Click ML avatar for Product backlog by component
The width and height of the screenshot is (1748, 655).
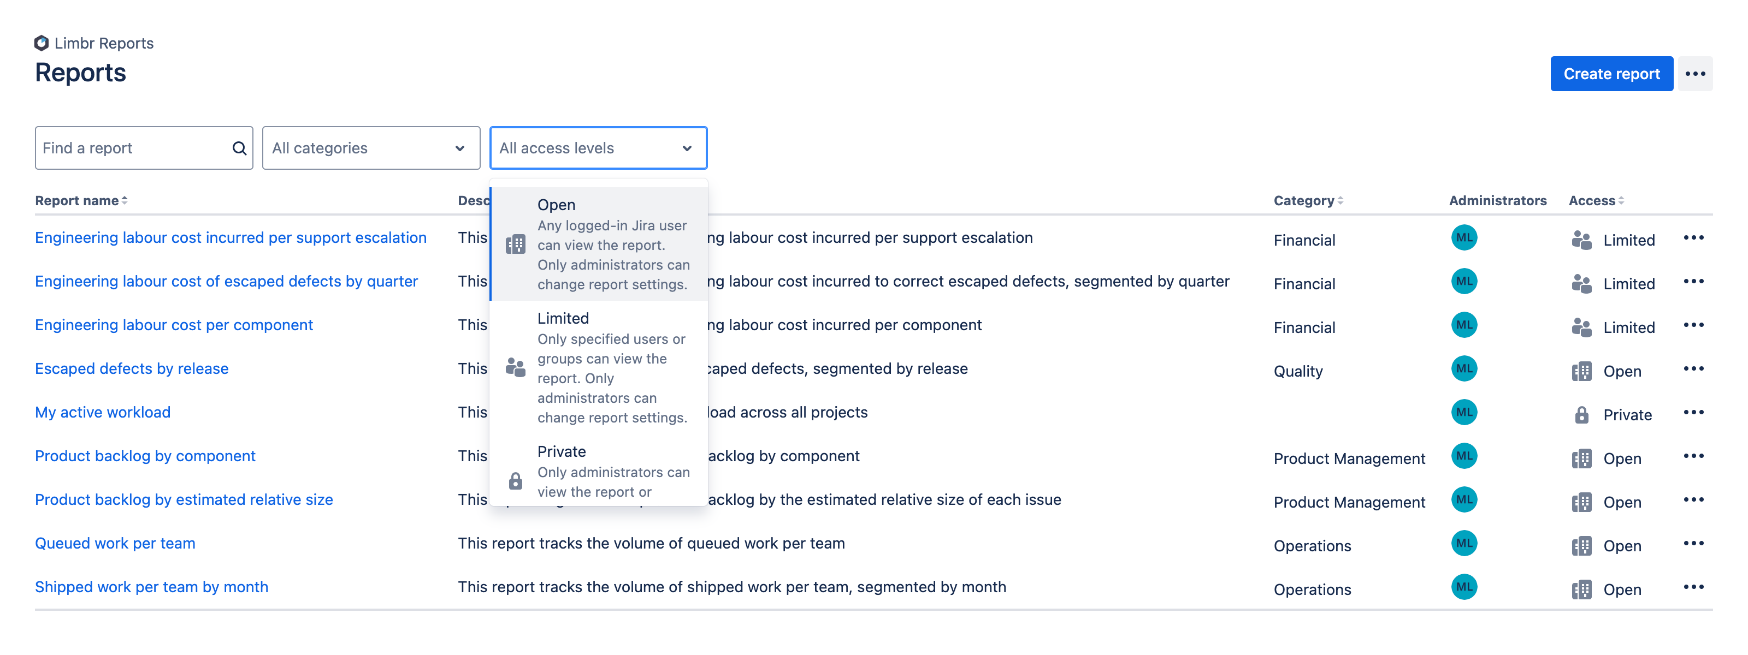pos(1464,456)
